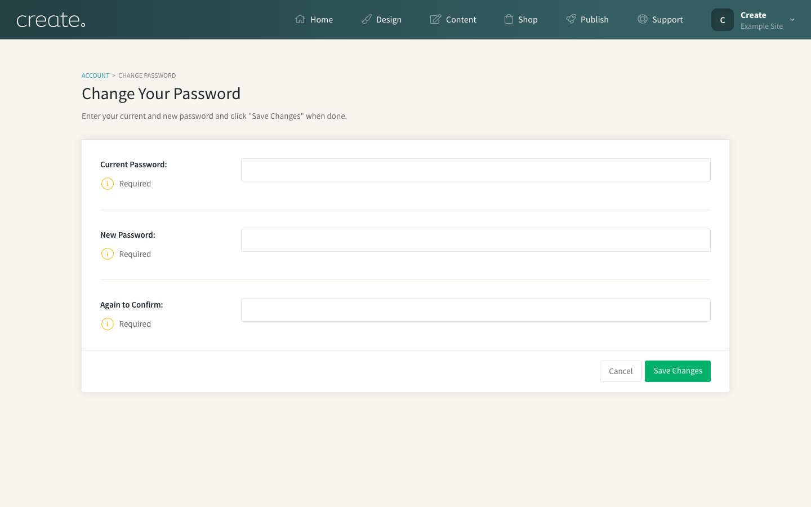Click Required text under New Password
This screenshot has height=507, width=811.
point(135,254)
